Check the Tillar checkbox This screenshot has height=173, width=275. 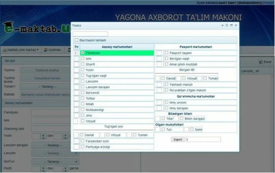click(163, 118)
